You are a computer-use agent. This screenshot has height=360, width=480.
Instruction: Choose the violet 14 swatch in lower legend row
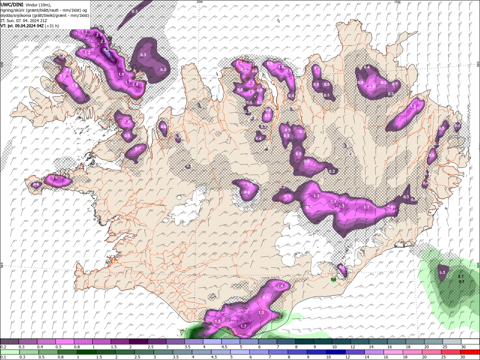373,352
